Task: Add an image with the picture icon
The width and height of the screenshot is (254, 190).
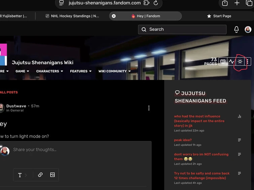Action: pos(52,175)
